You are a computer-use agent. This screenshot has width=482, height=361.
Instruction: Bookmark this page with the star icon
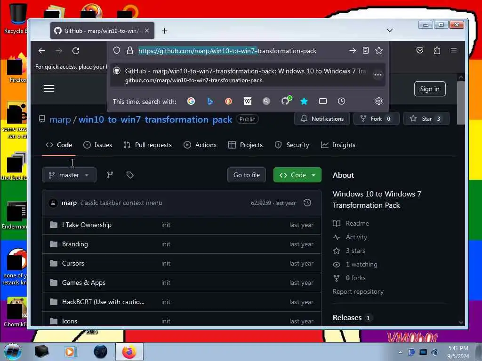coord(379,50)
